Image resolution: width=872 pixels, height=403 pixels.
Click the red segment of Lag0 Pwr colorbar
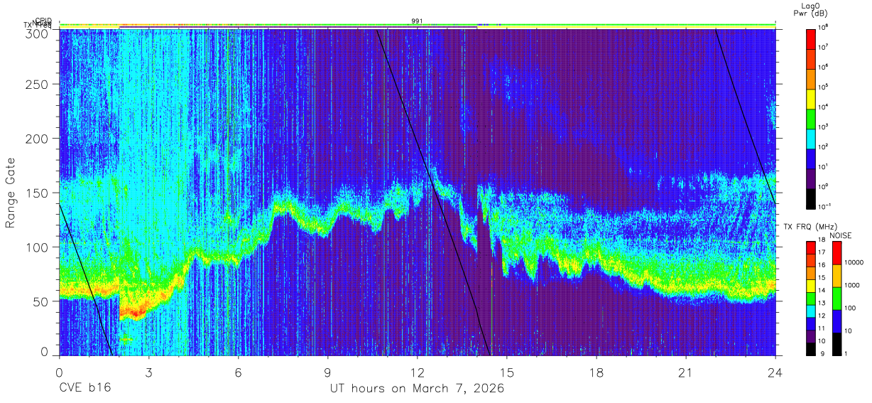(811, 38)
